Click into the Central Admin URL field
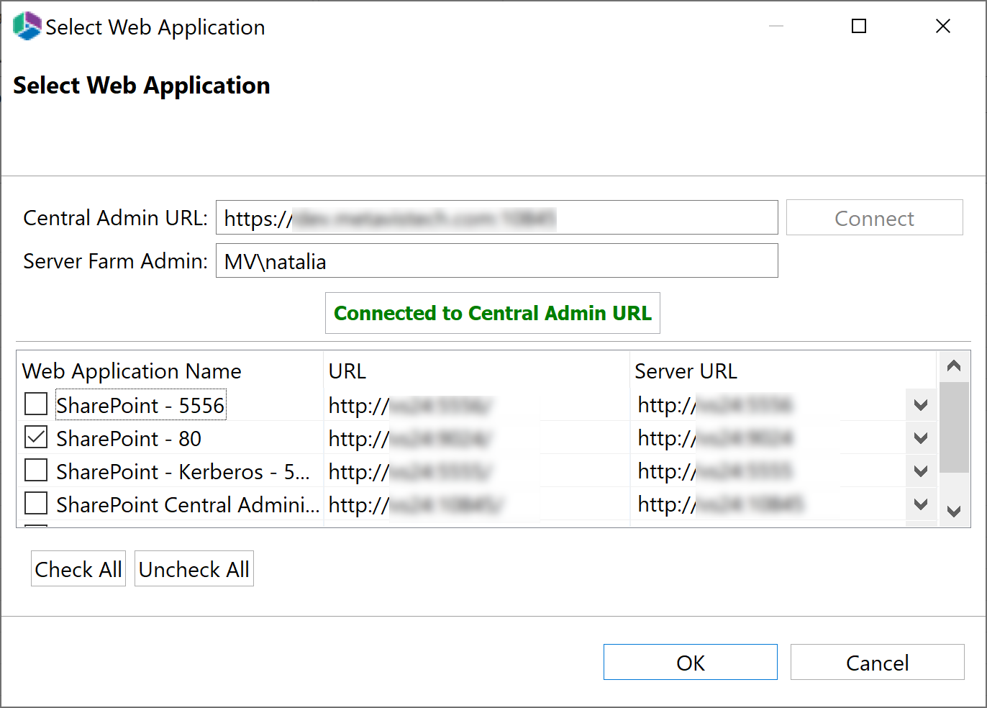 click(x=496, y=218)
